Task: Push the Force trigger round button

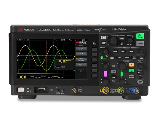Action: click(x=140, y=77)
